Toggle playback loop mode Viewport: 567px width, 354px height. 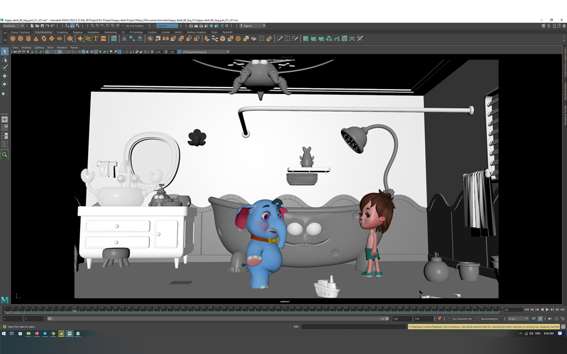tap(534, 319)
